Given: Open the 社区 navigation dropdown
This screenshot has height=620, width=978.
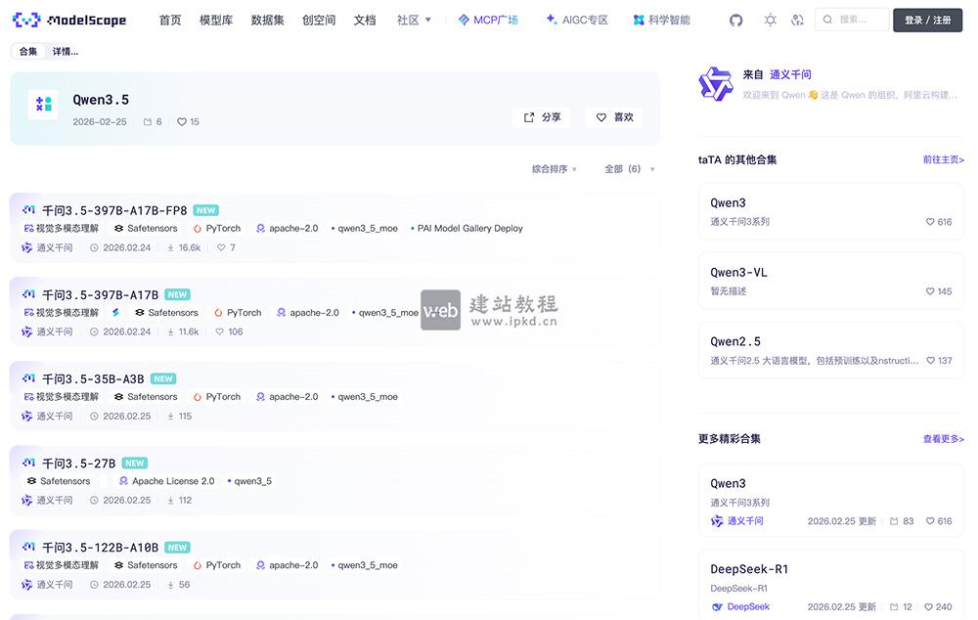Looking at the screenshot, I should [410, 19].
